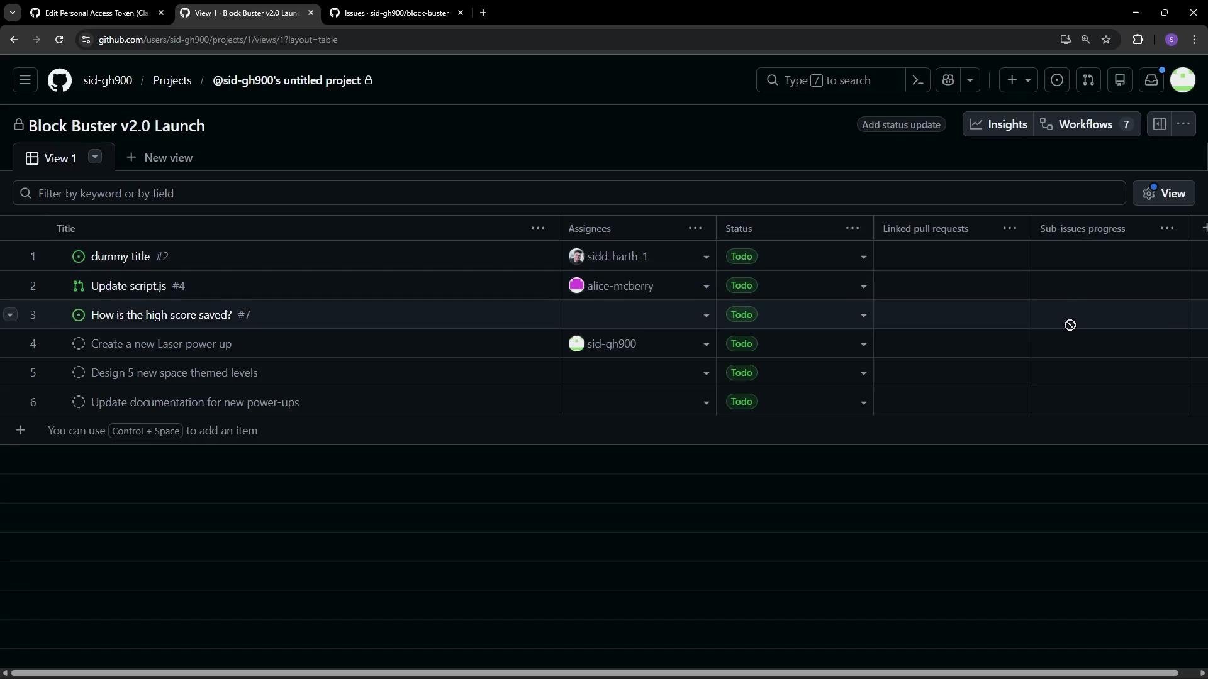Open sid-gh900 profile breadcrumb

pyautogui.click(x=108, y=80)
